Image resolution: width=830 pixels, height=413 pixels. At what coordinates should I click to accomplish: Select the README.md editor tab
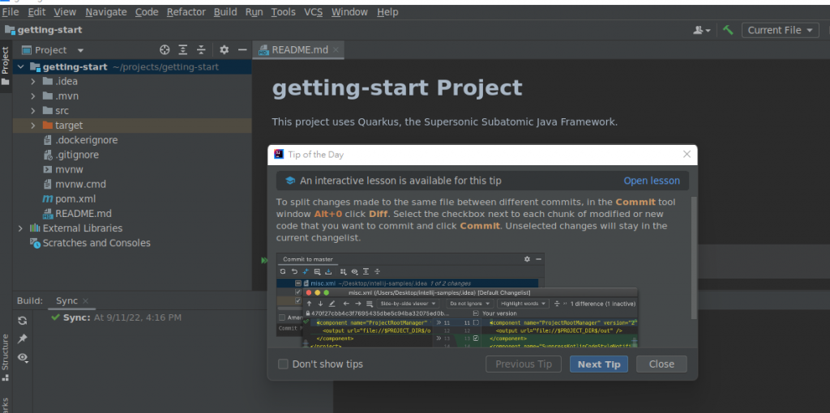299,50
